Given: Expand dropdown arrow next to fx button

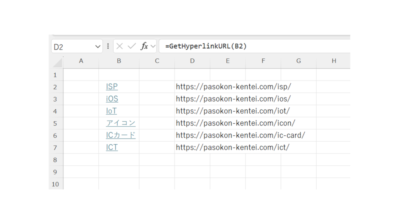Looking at the screenshot, I should pyautogui.click(x=153, y=46).
